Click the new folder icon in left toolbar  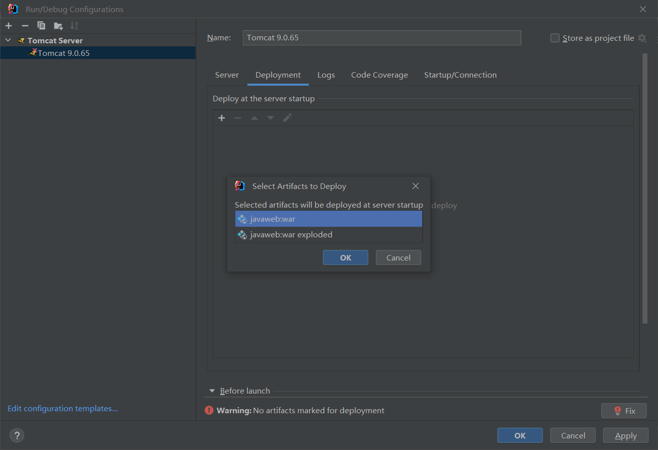(x=58, y=26)
